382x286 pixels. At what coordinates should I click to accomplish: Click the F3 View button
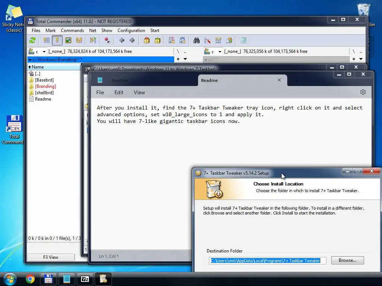pyautogui.click(x=51, y=257)
